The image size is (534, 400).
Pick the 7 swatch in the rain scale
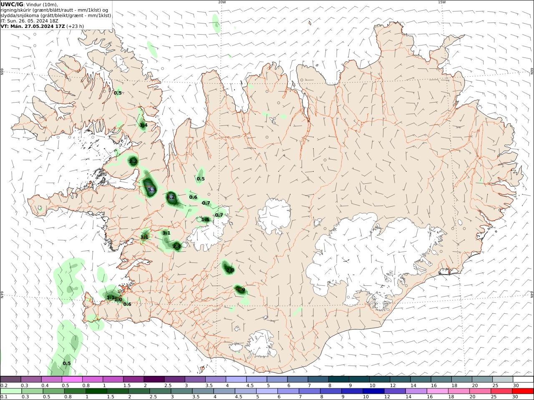coord(310,391)
